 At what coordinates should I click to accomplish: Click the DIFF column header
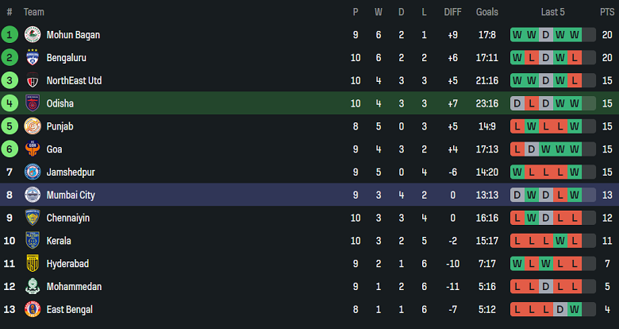click(x=452, y=12)
